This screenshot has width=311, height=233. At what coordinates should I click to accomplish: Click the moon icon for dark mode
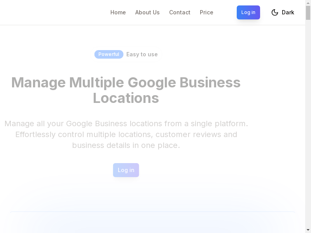[275, 12]
